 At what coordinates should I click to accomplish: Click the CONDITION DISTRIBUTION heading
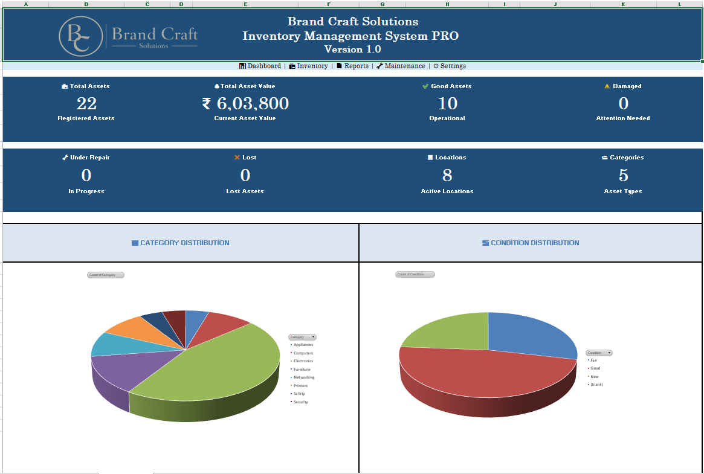point(535,243)
